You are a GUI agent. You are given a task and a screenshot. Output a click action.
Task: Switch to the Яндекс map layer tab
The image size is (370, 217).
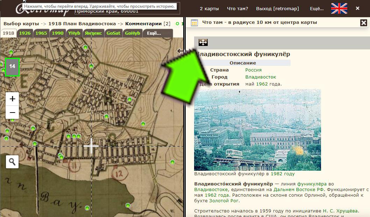pos(93,33)
